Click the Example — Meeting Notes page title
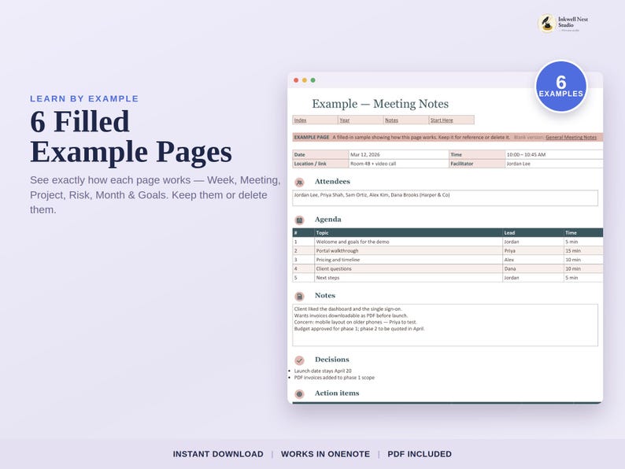The width and height of the screenshot is (625, 469). pos(380,104)
